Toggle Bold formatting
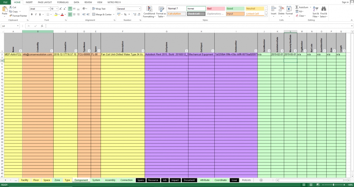 31,14
